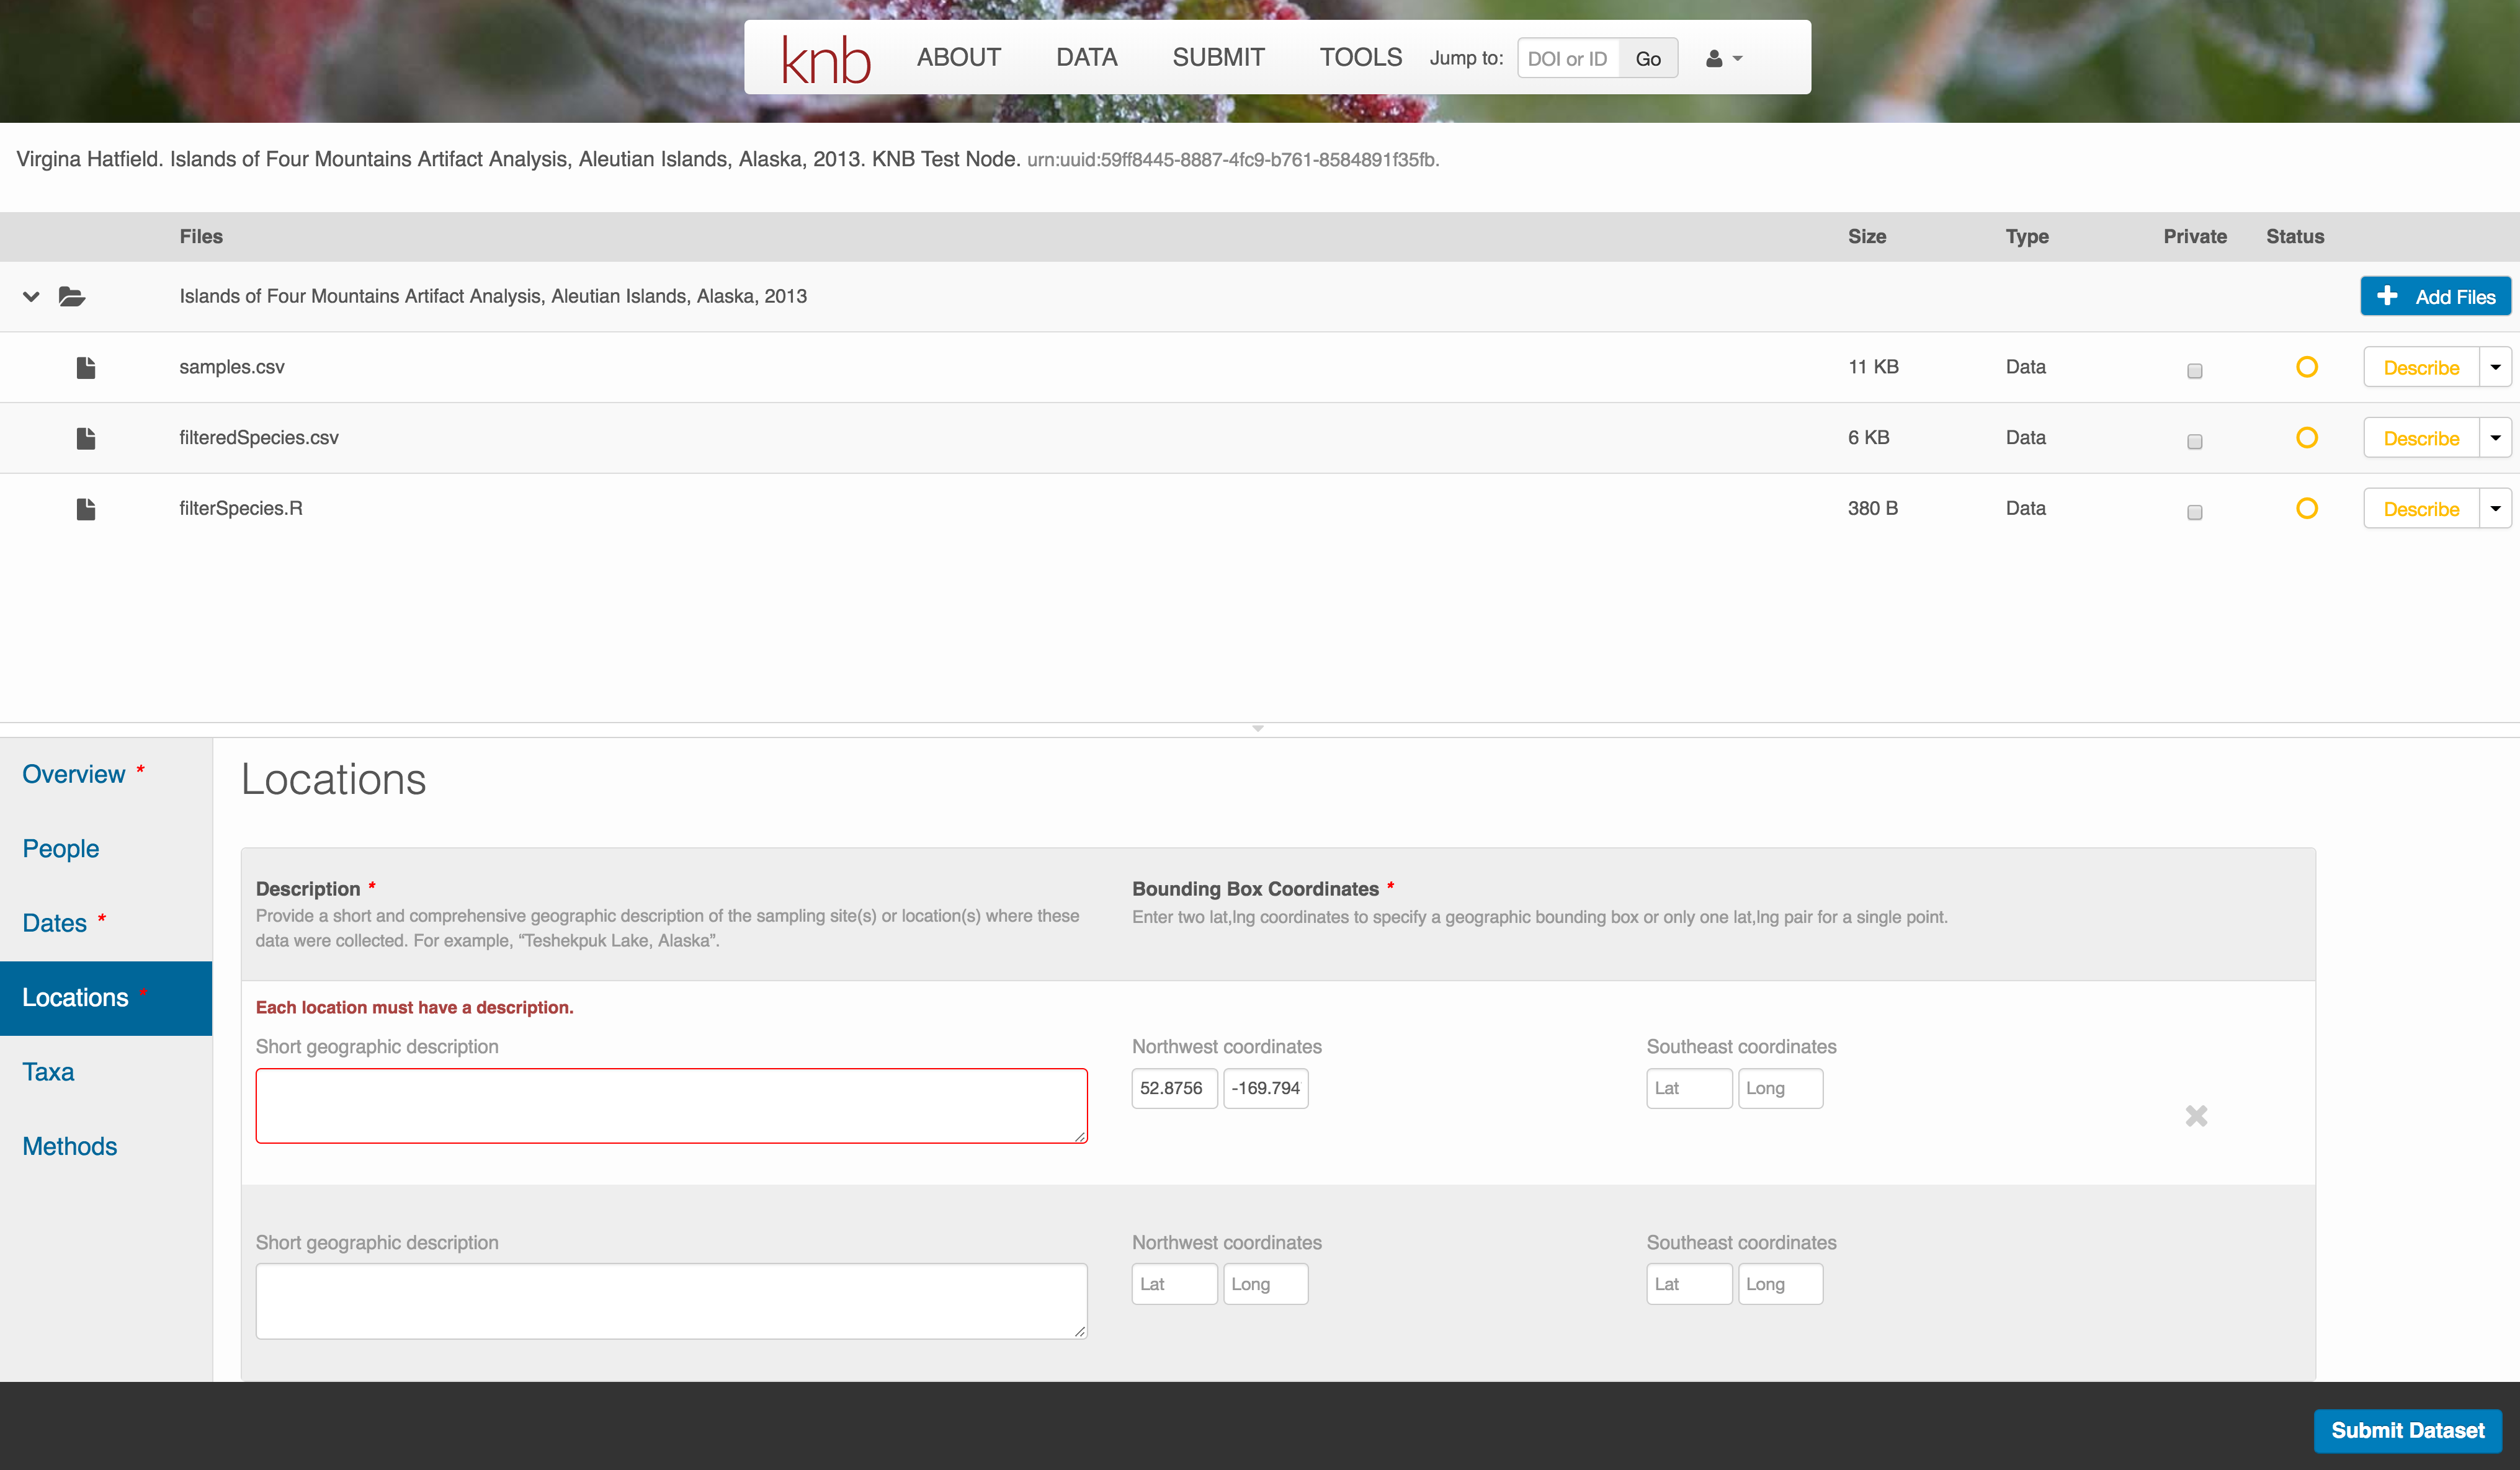Click the Status column header
This screenshot has height=1470, width=2520.
click(2295, 237)
